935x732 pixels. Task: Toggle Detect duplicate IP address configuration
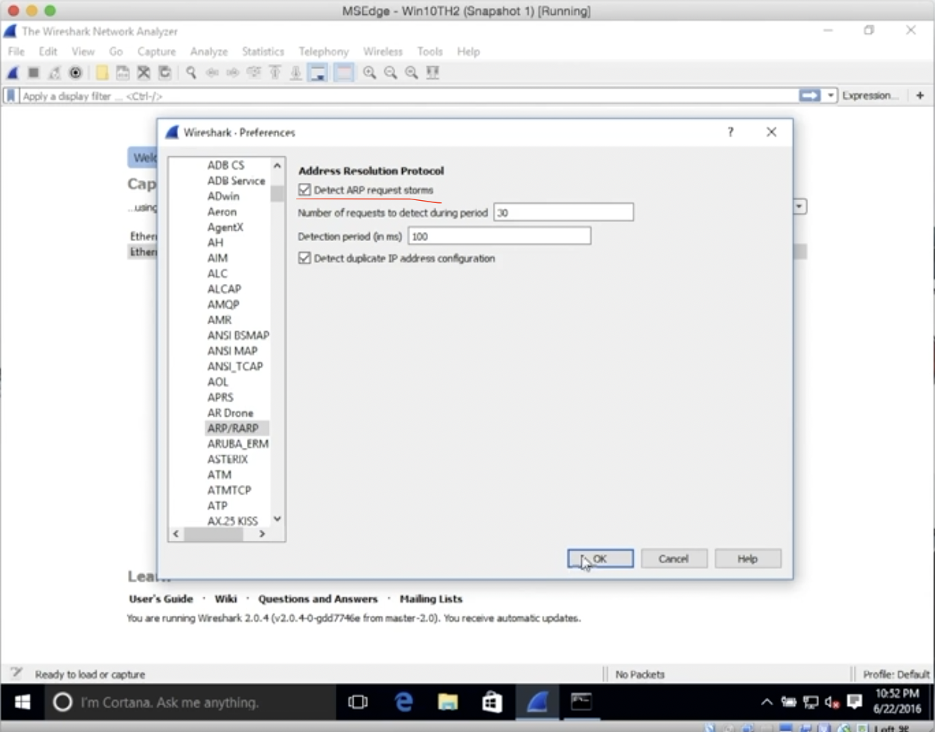304,258
